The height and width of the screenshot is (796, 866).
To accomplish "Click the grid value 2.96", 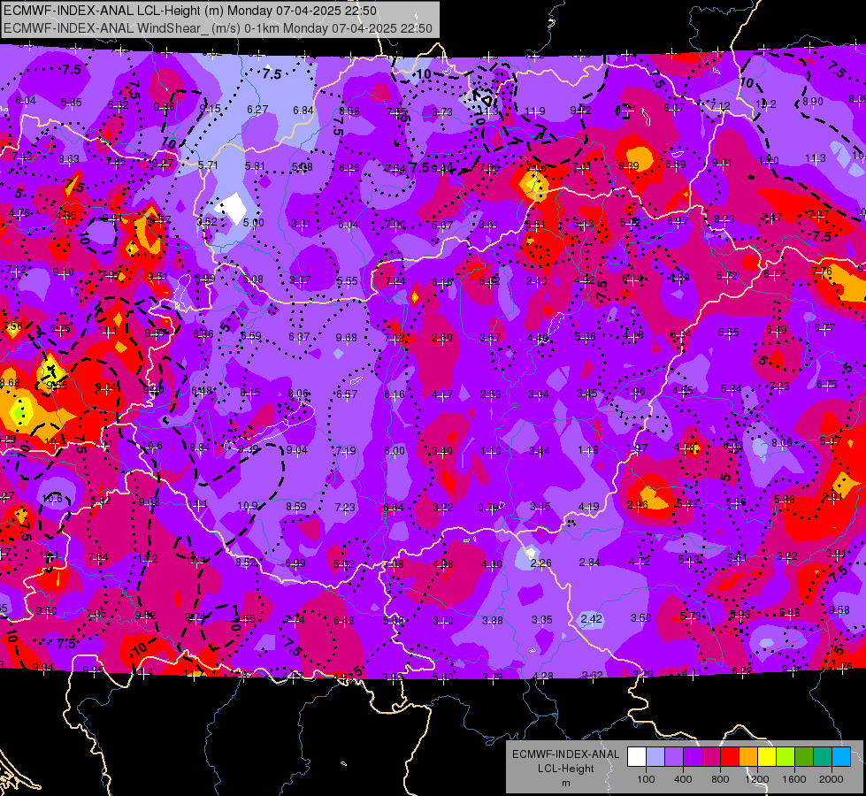I will click(x=638, y=505).
